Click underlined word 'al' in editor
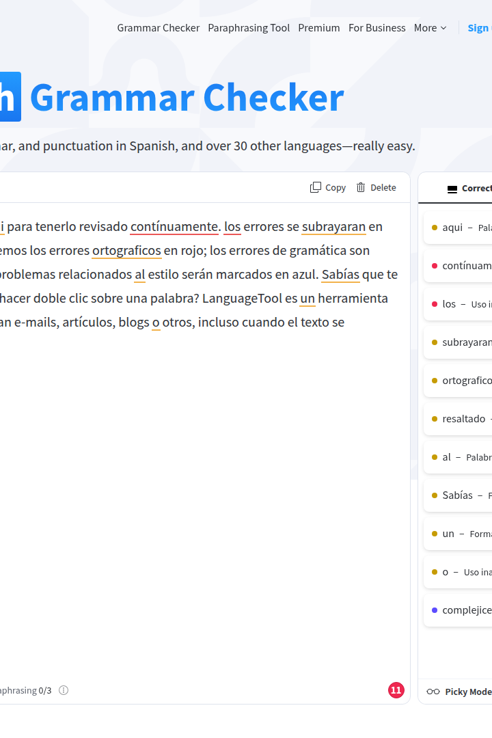Viewport: 492px width, 738px height. pos(140,275)
